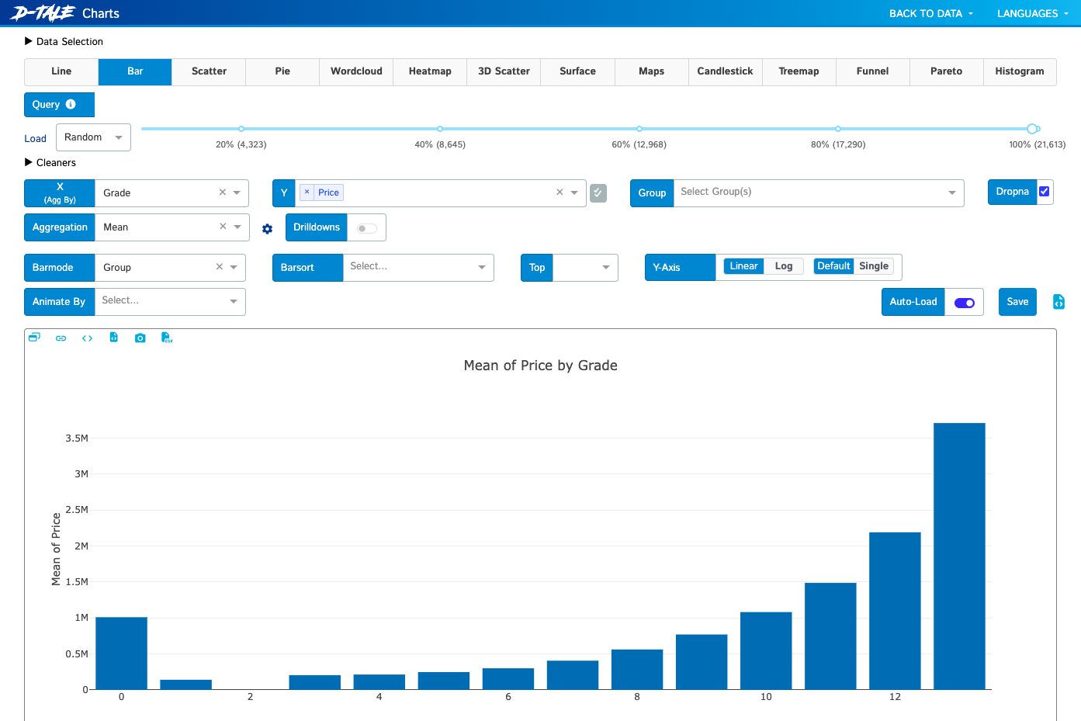The image size is (1081, 721).
Task: Open the Barsort dropdown
Action: click(x=418, y=267)
